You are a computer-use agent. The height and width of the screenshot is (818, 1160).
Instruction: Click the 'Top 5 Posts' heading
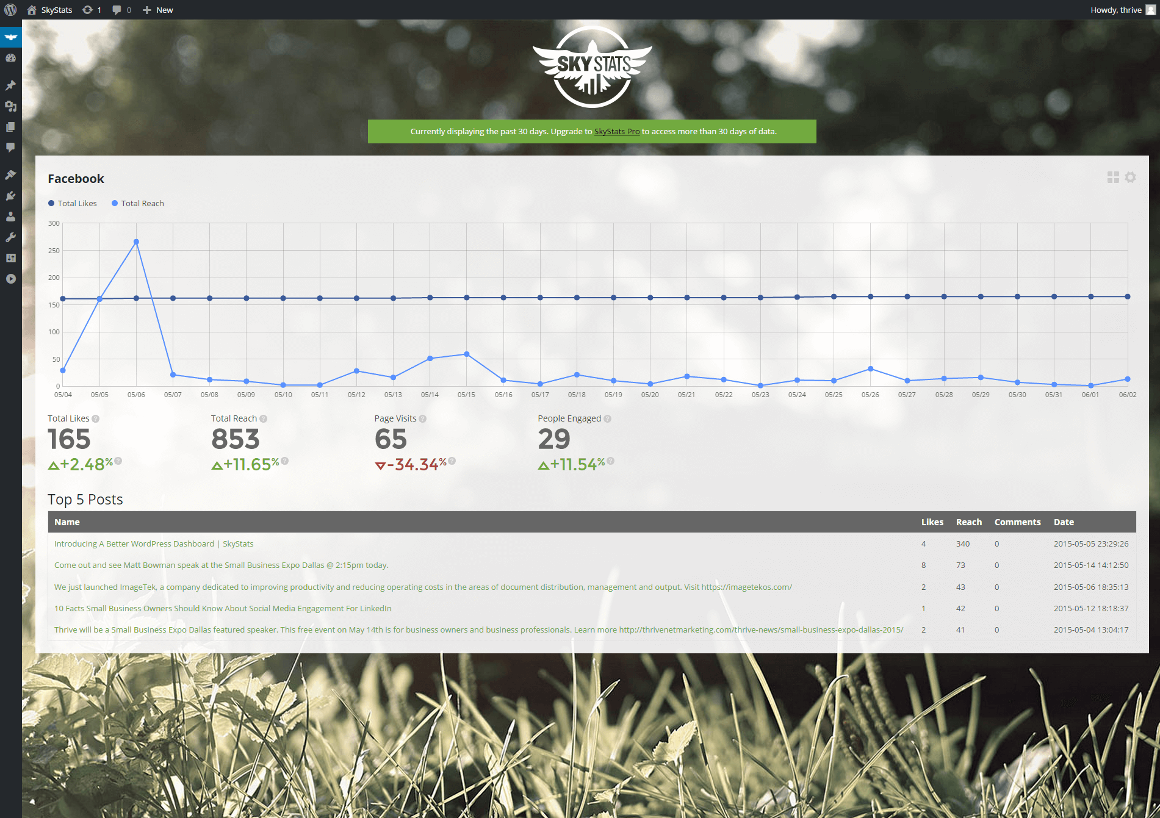click(85, 500)
